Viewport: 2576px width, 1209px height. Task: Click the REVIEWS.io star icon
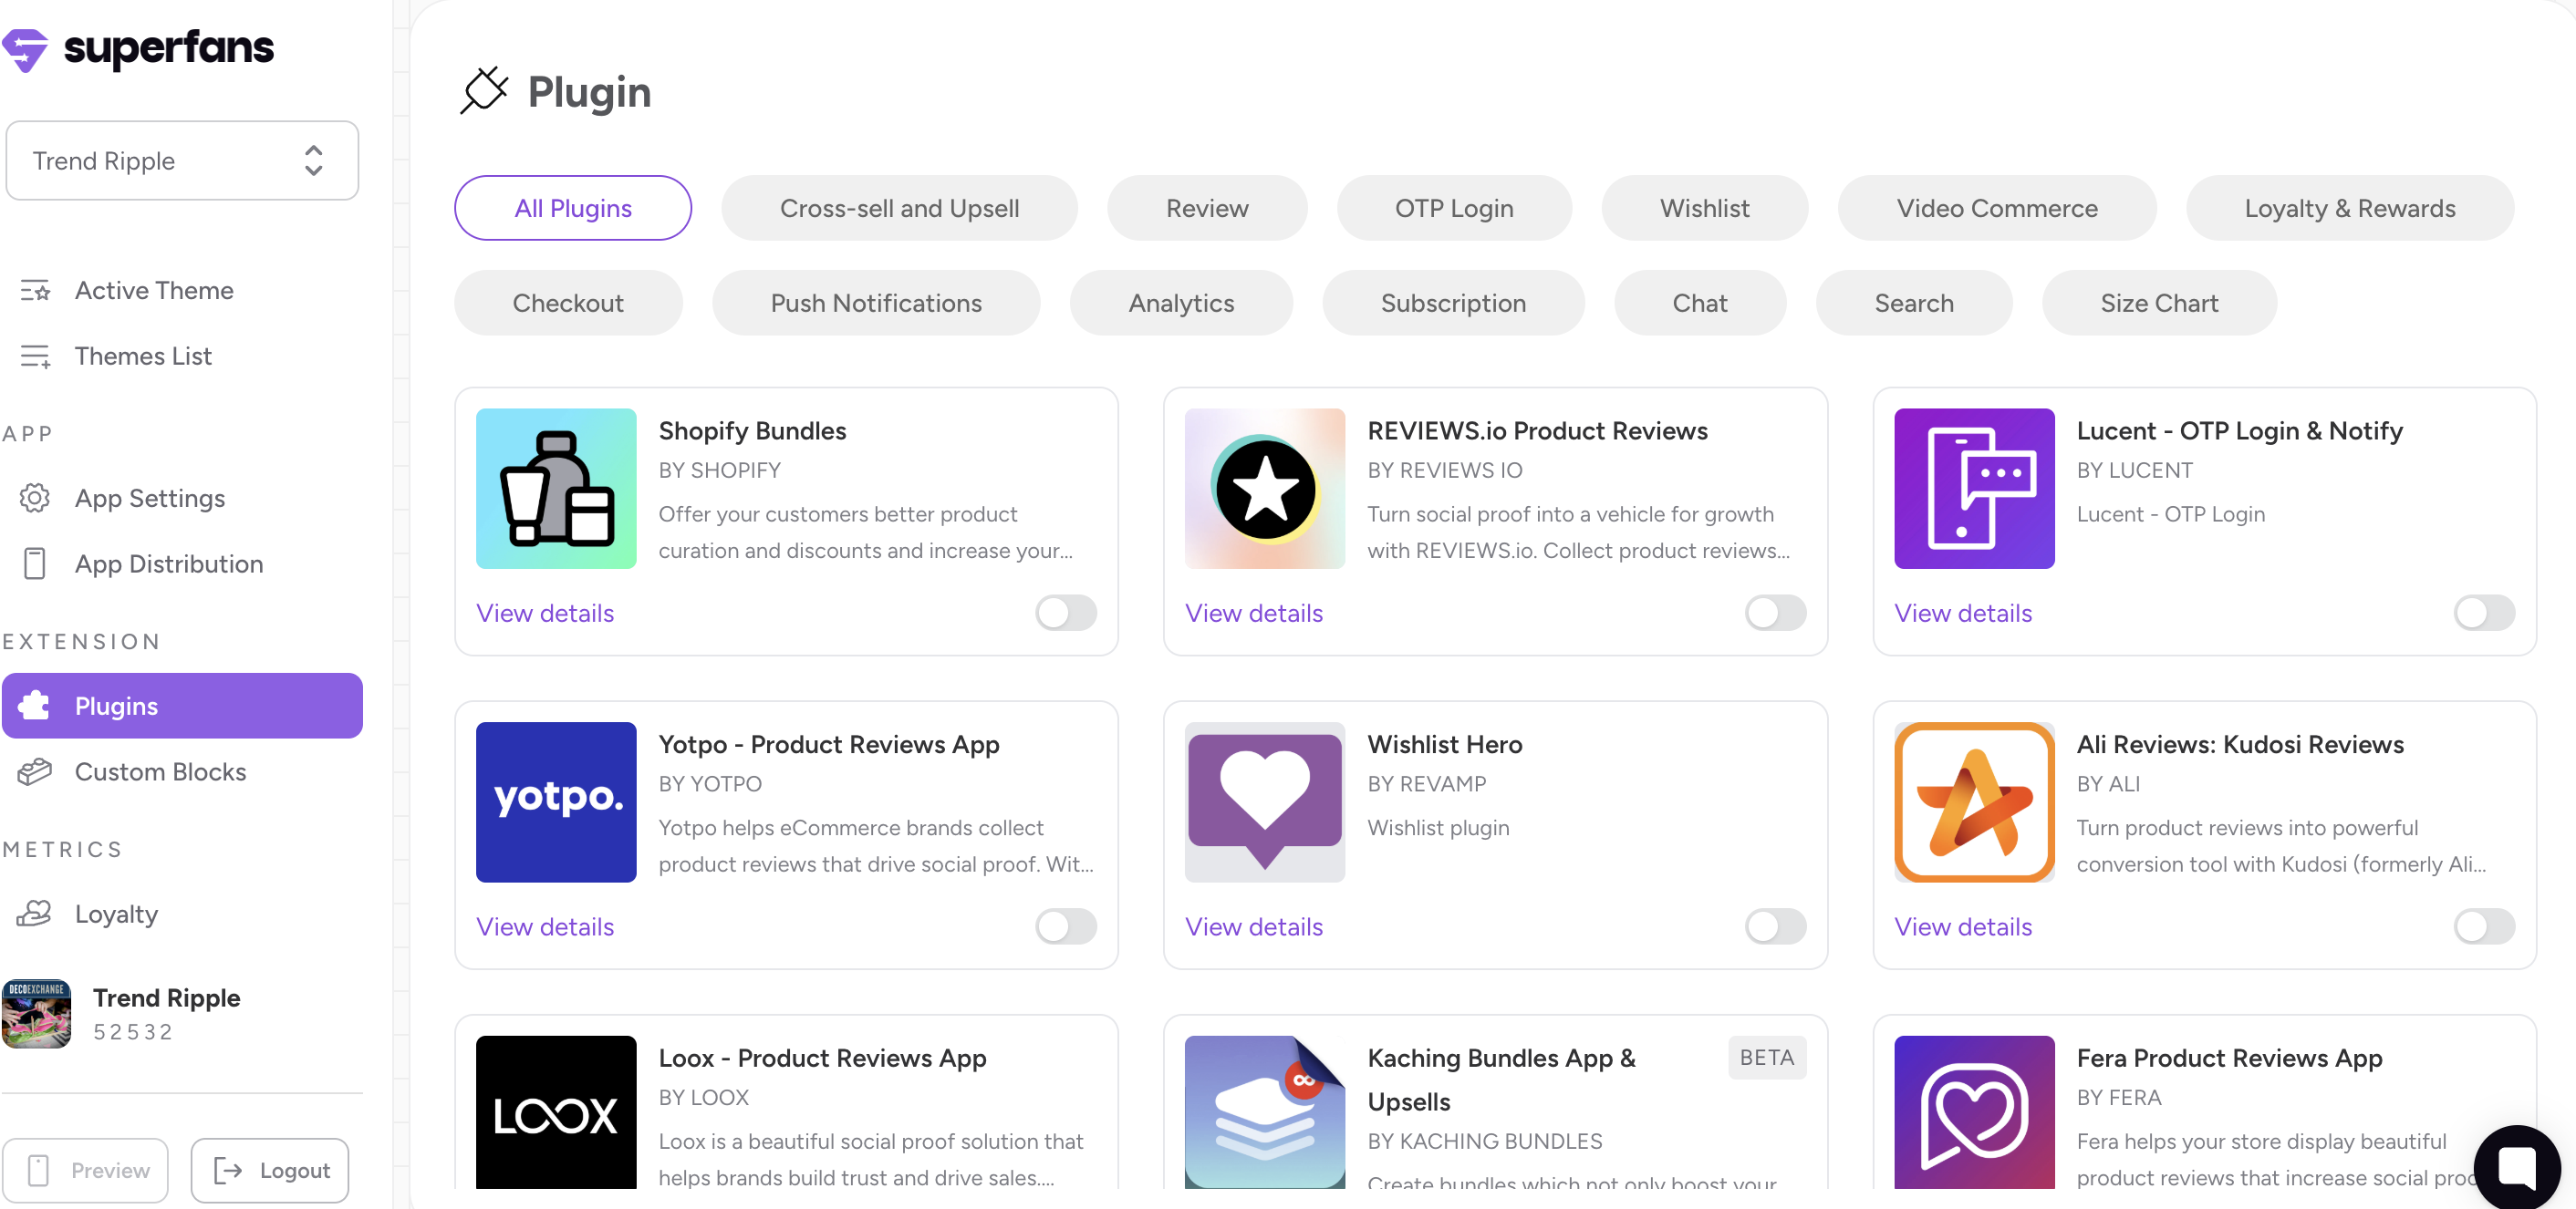coord(1264,489)
